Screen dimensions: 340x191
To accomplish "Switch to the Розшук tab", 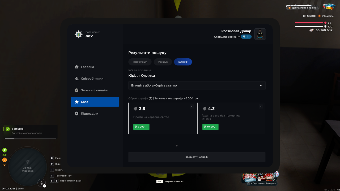I will pyautogui.click(x=163, y=62).
